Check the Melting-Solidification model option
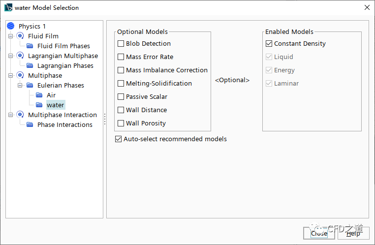375x245 pixels. coord(121,84)
